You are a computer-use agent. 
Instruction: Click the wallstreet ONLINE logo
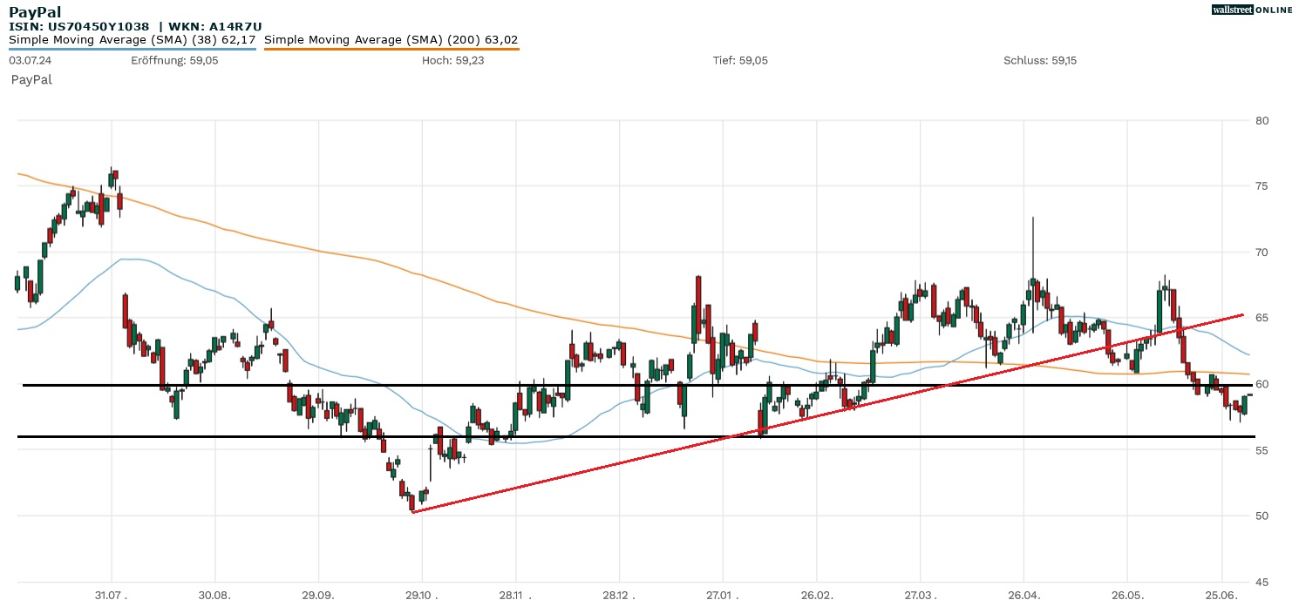pos(1252,10)
